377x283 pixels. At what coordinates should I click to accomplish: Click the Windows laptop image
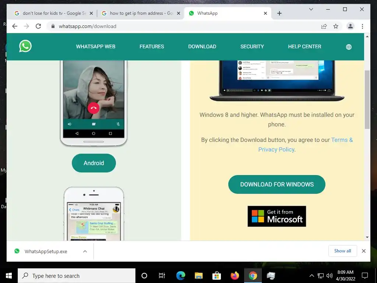(x=277, y=81)
